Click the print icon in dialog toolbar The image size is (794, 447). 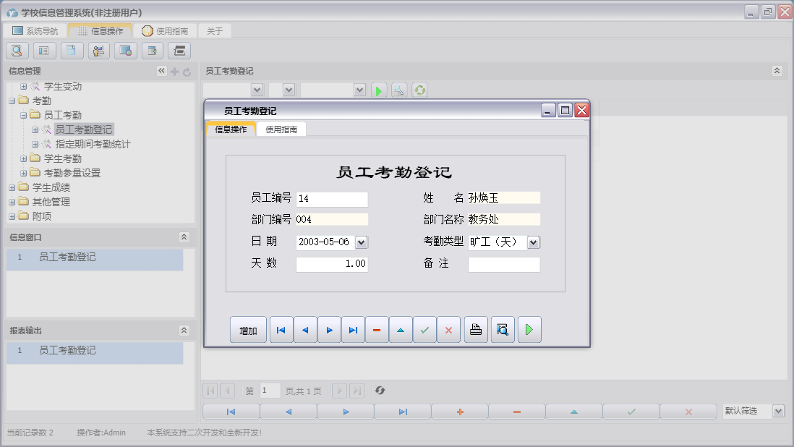(x=476, y=330)
